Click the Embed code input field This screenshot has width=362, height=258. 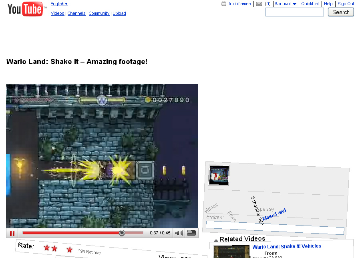pyautogui.click(x=275, y=228)
